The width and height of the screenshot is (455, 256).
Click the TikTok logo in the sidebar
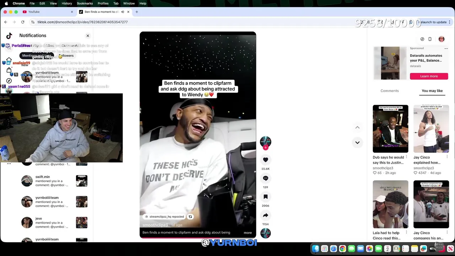[9, 36]
